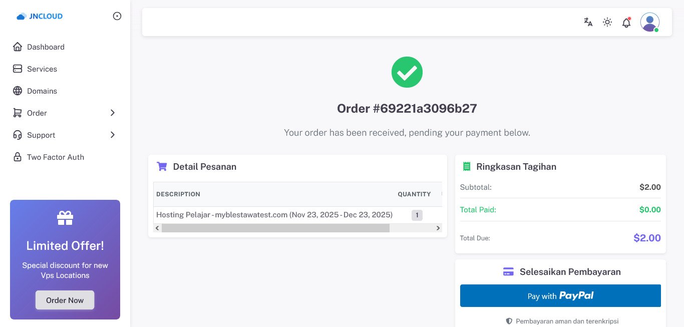Viewport: 684px width, 327px height.
Task: Click the Dashboard home icon
Action: pos(18,47)
